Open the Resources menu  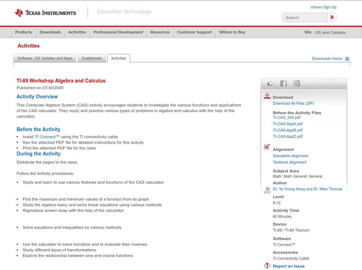pyautogui.click(x=160, y=32)
